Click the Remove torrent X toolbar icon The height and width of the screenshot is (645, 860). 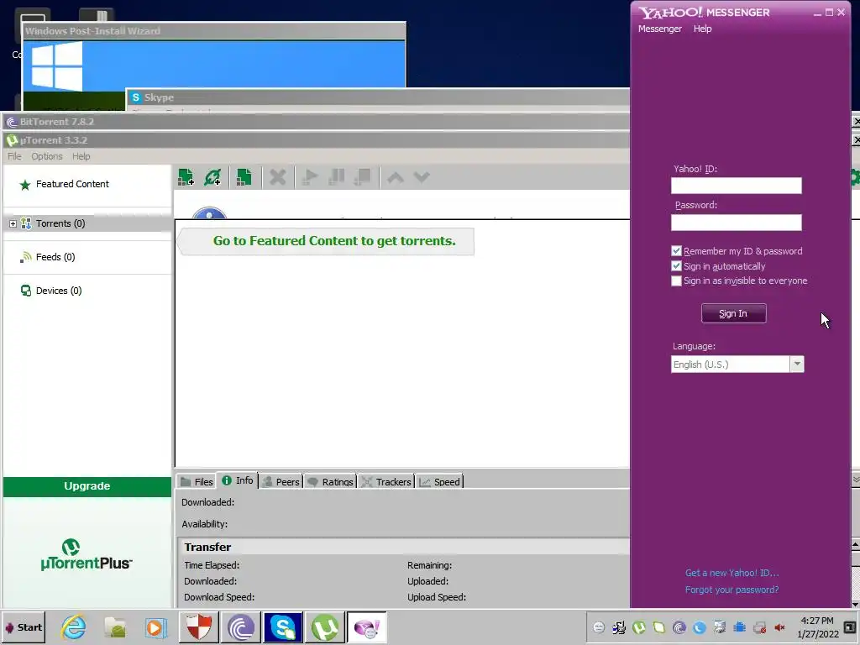pos(278,177)
